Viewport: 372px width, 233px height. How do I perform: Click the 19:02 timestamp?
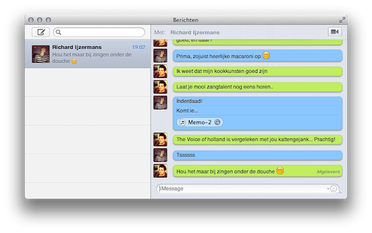[138, 48]
